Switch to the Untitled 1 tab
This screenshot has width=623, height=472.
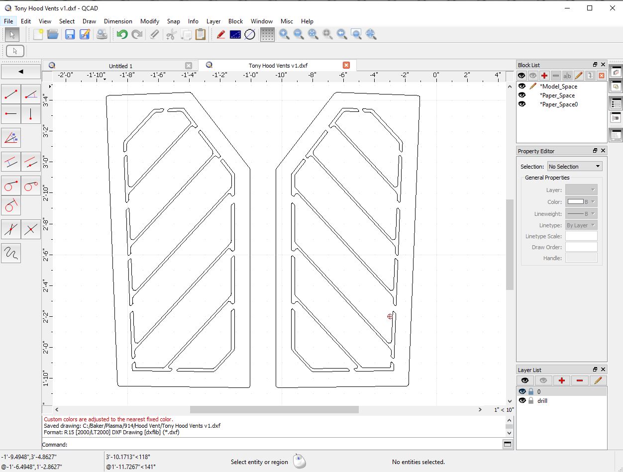coord(120,66)
